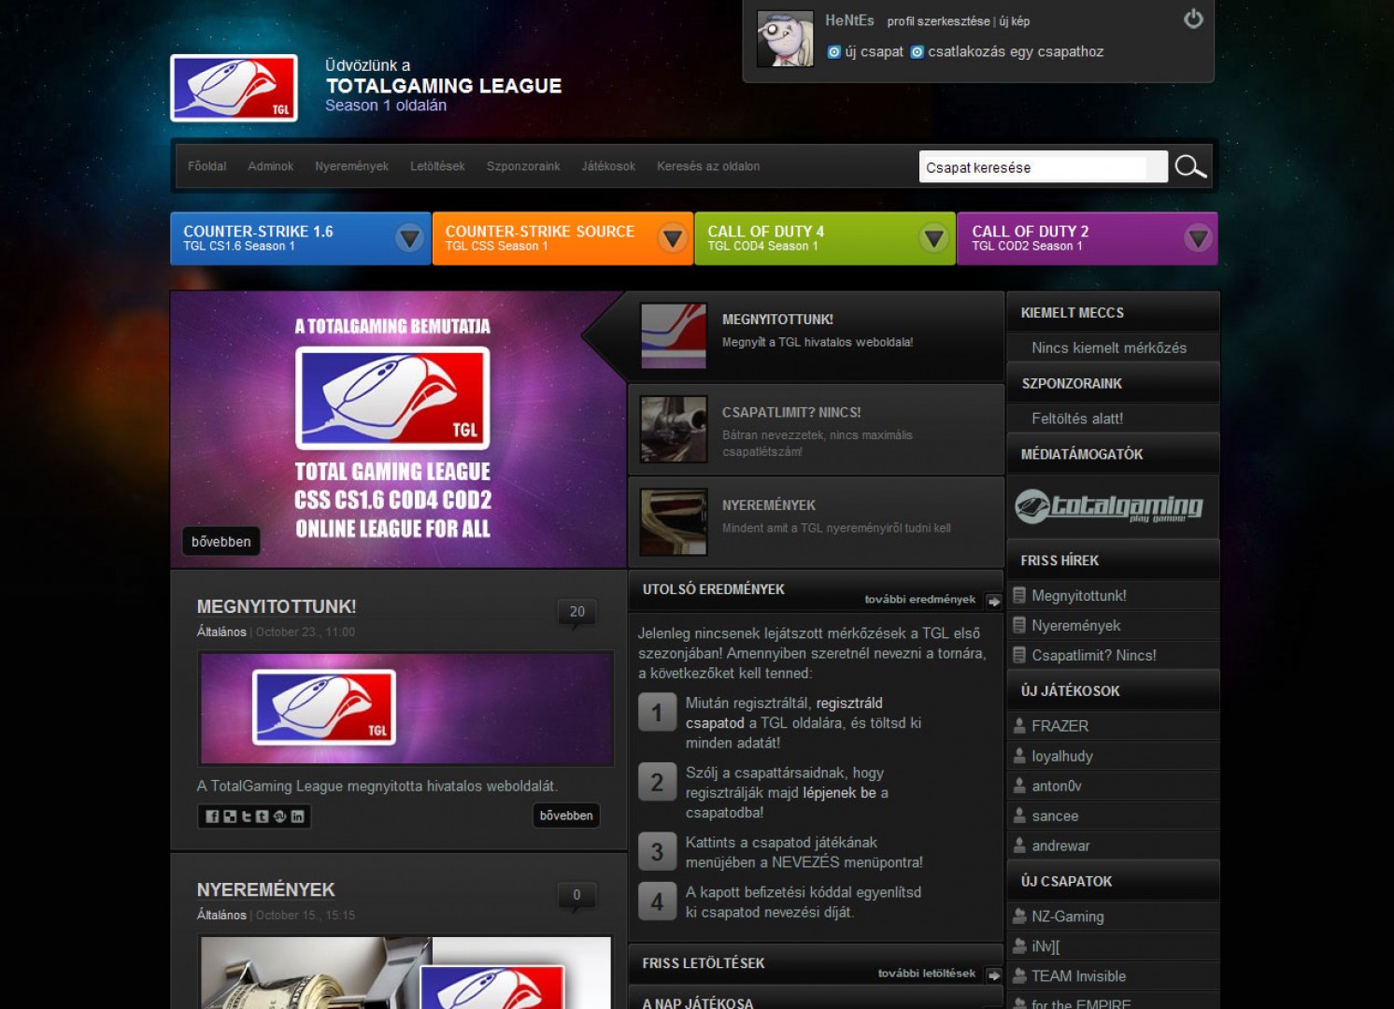Click arrow icon next to további eredmények
Image resolution: width=1394 pixels, height=1009 pixels.
coord(993,601)
